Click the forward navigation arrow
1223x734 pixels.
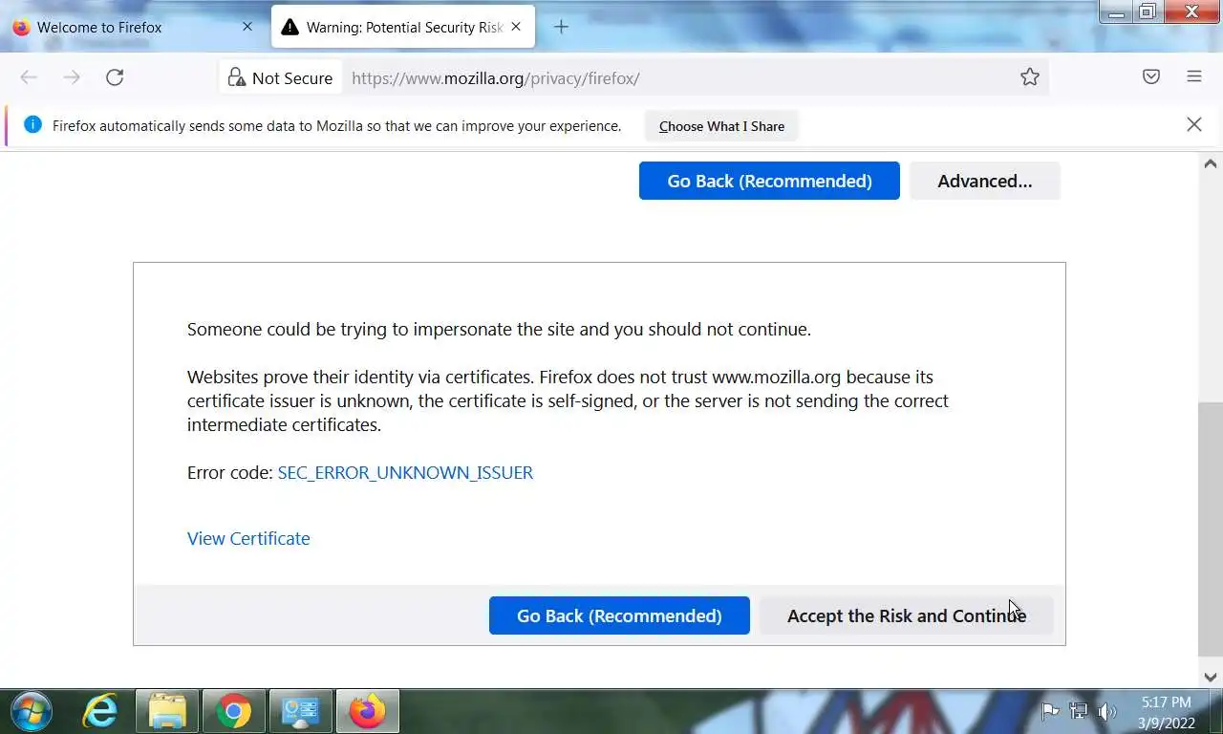click(x=72, y=77)
